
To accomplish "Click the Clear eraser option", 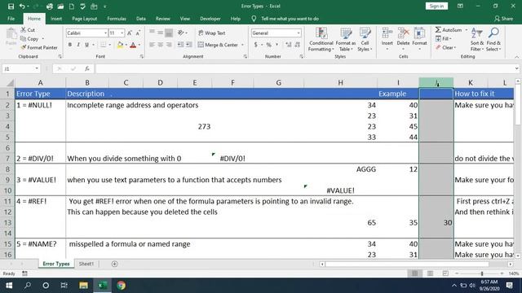I will (445, 47).
